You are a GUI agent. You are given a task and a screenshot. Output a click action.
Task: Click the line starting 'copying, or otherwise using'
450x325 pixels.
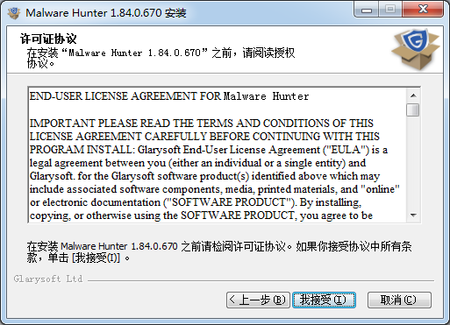[201, 215]
